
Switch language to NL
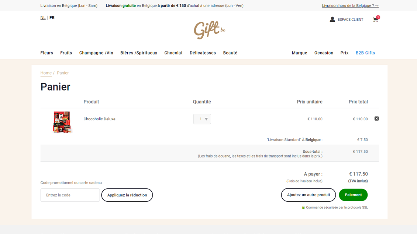coord(43,18)
